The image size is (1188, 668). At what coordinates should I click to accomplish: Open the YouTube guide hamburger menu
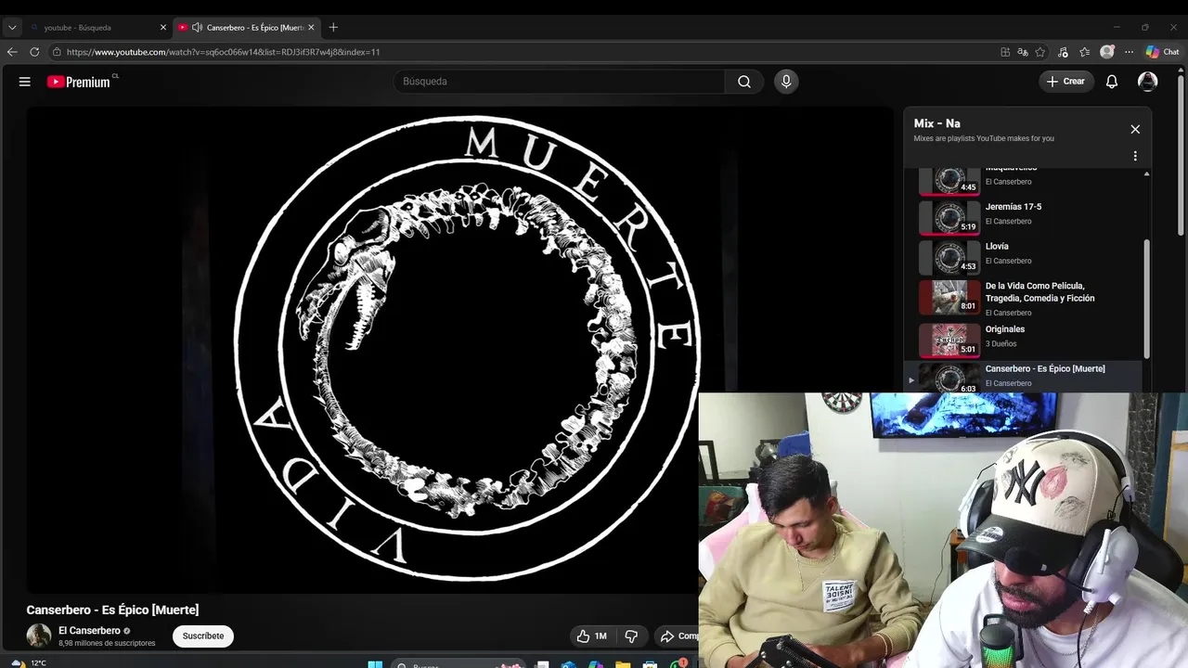pyautogui.click(x=25, y=82)
